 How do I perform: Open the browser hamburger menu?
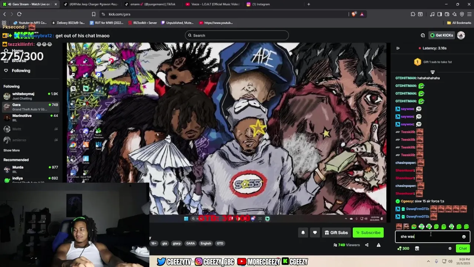[469, 14]
